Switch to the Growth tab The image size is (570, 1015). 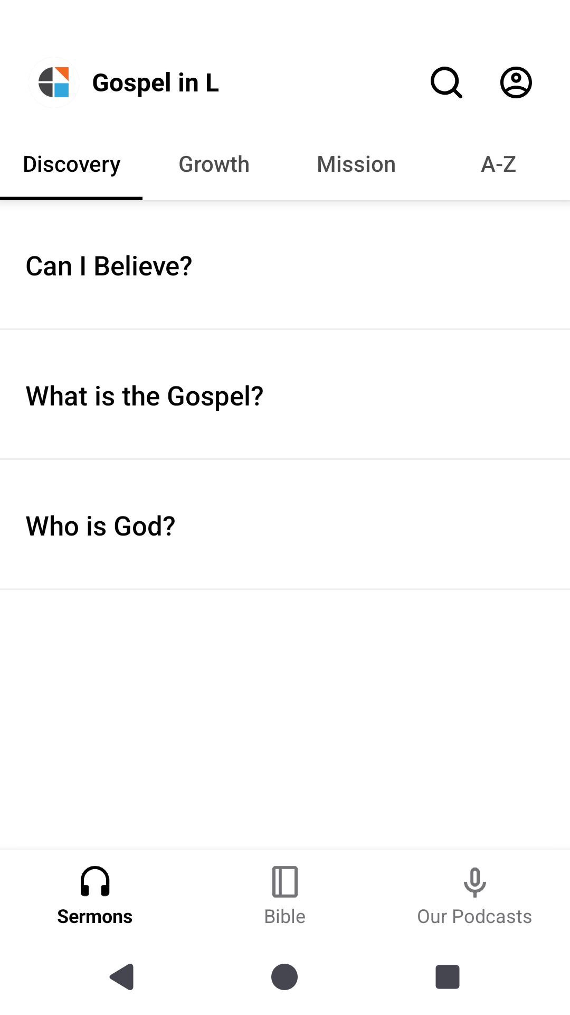214,164
